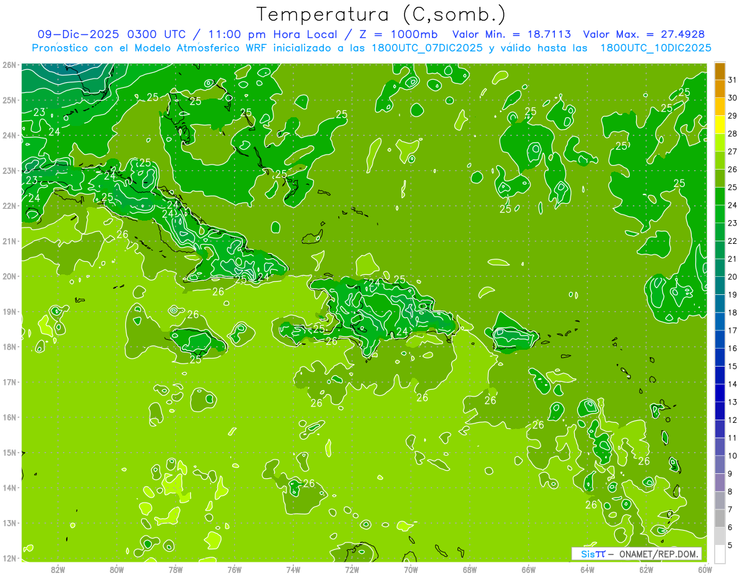Image resolution: width=749 pixels, height=578 pixels.
Task: Click color scale label "27"
Action: [x=733, y=152]
